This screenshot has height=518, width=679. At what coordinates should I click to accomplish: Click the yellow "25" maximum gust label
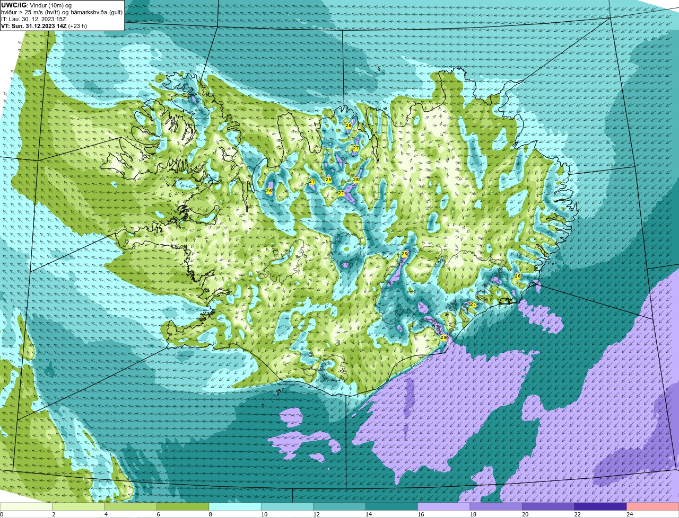tap(328, 180)
